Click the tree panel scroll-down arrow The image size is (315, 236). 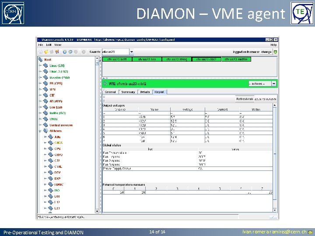pyautogui.click(x=97, y=211)
